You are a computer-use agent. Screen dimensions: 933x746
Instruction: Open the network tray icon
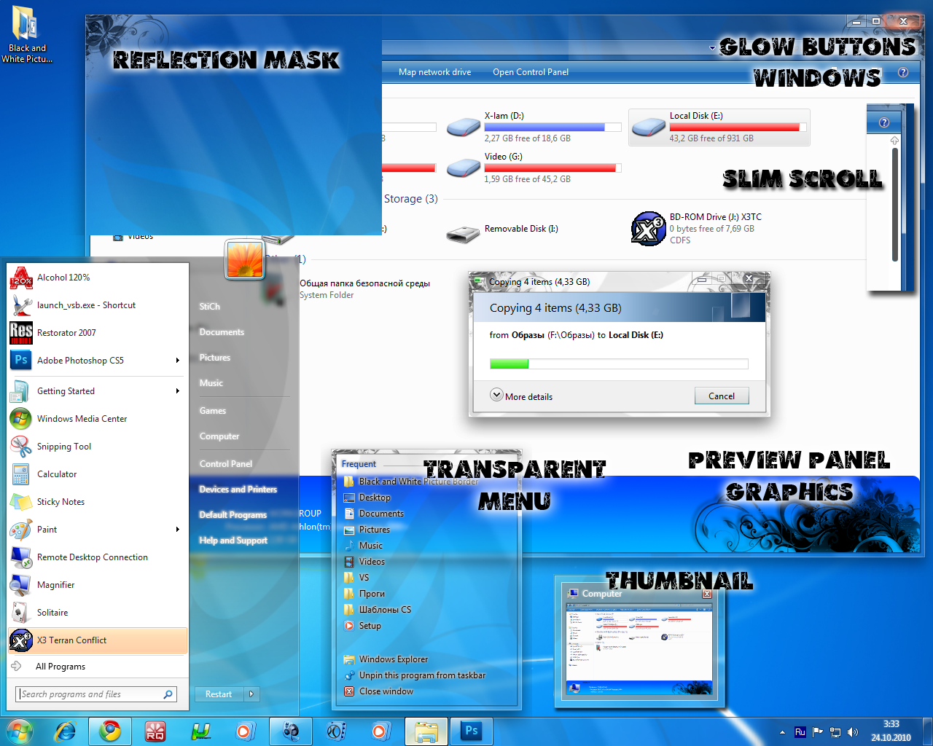(835, 732)
